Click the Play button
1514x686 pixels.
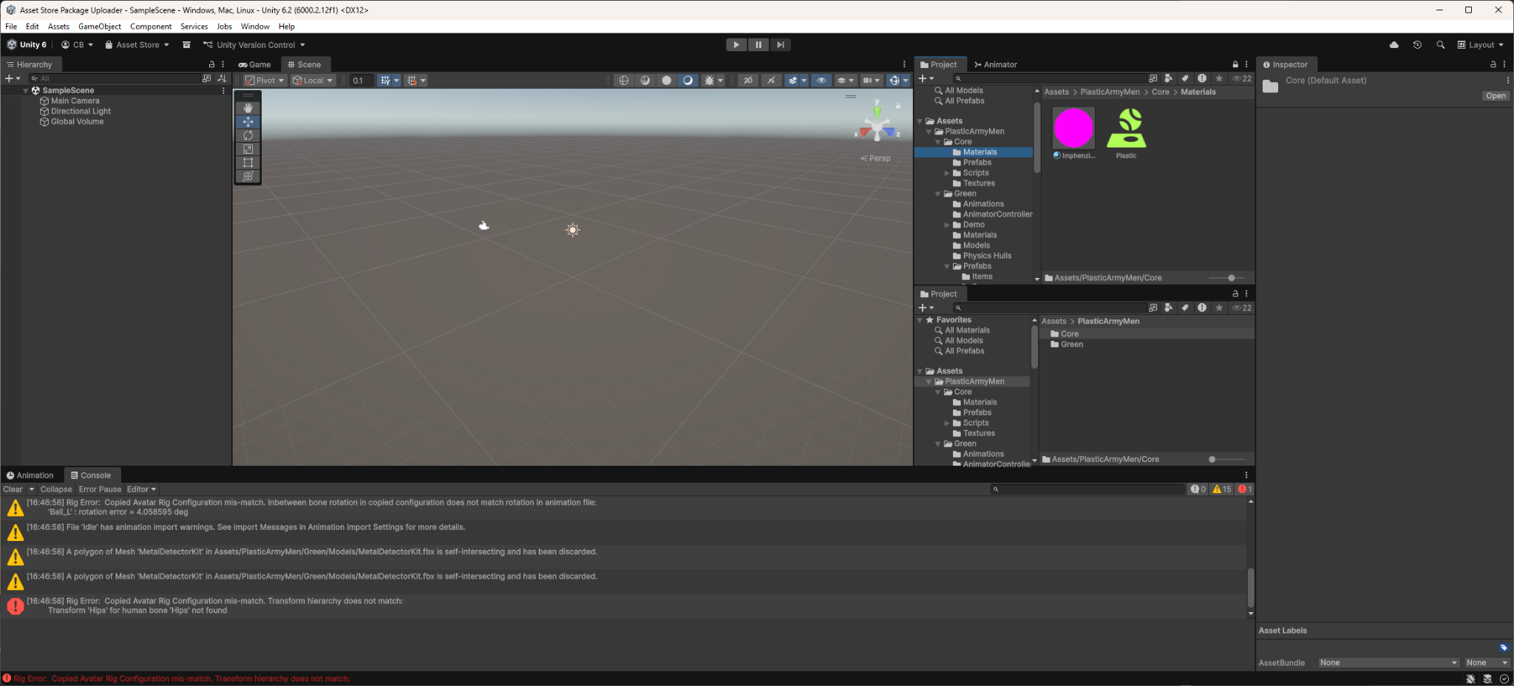[x=736, y=45]
